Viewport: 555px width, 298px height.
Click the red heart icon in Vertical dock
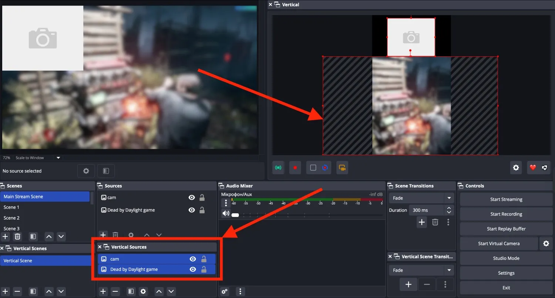point(533,168)
